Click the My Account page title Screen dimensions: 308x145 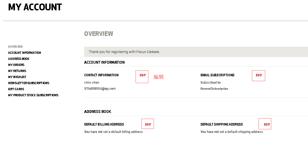pos(35,7)
